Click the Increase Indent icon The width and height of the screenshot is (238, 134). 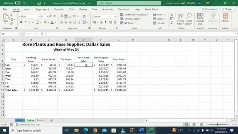[x=78, y=22]
